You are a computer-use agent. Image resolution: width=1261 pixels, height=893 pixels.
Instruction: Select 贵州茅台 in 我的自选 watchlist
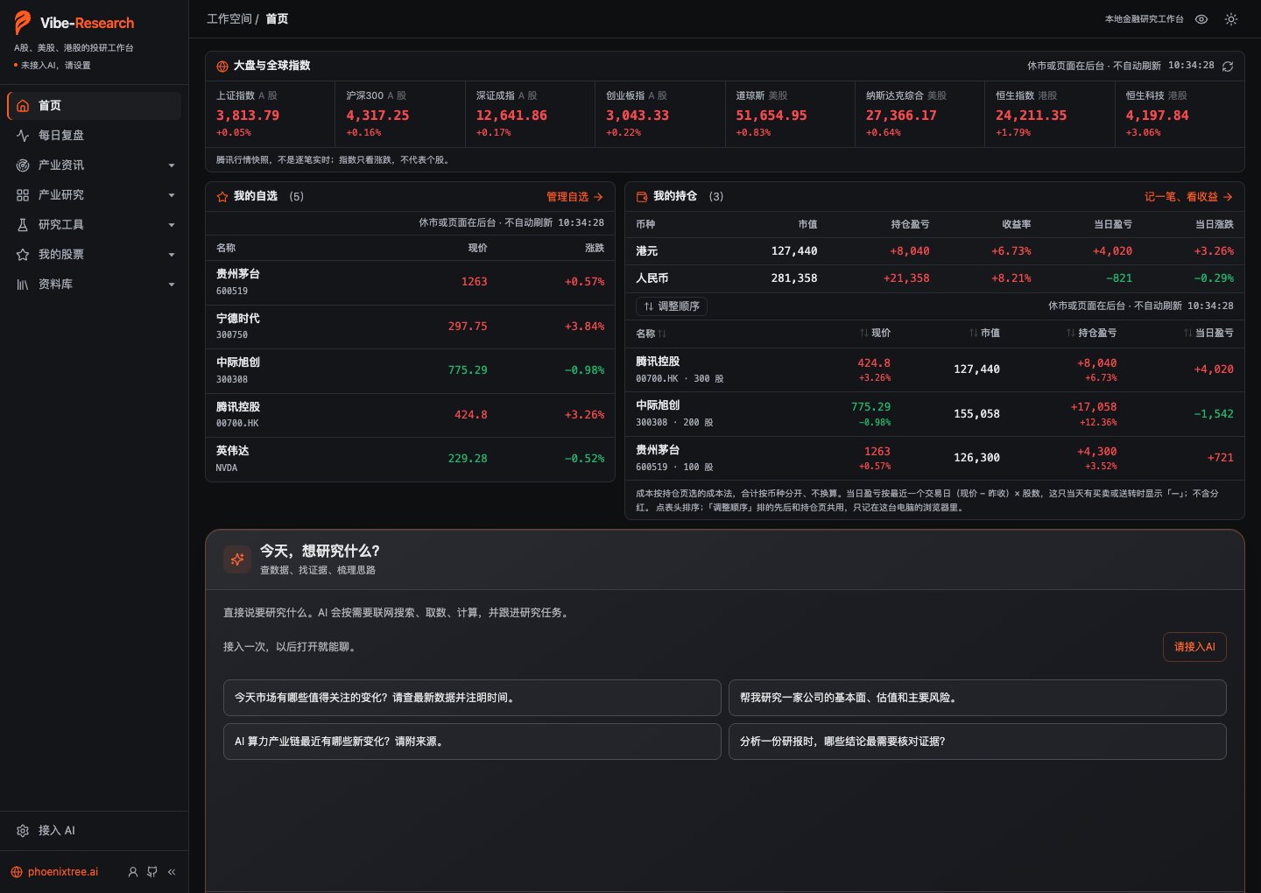coord(410,282)
